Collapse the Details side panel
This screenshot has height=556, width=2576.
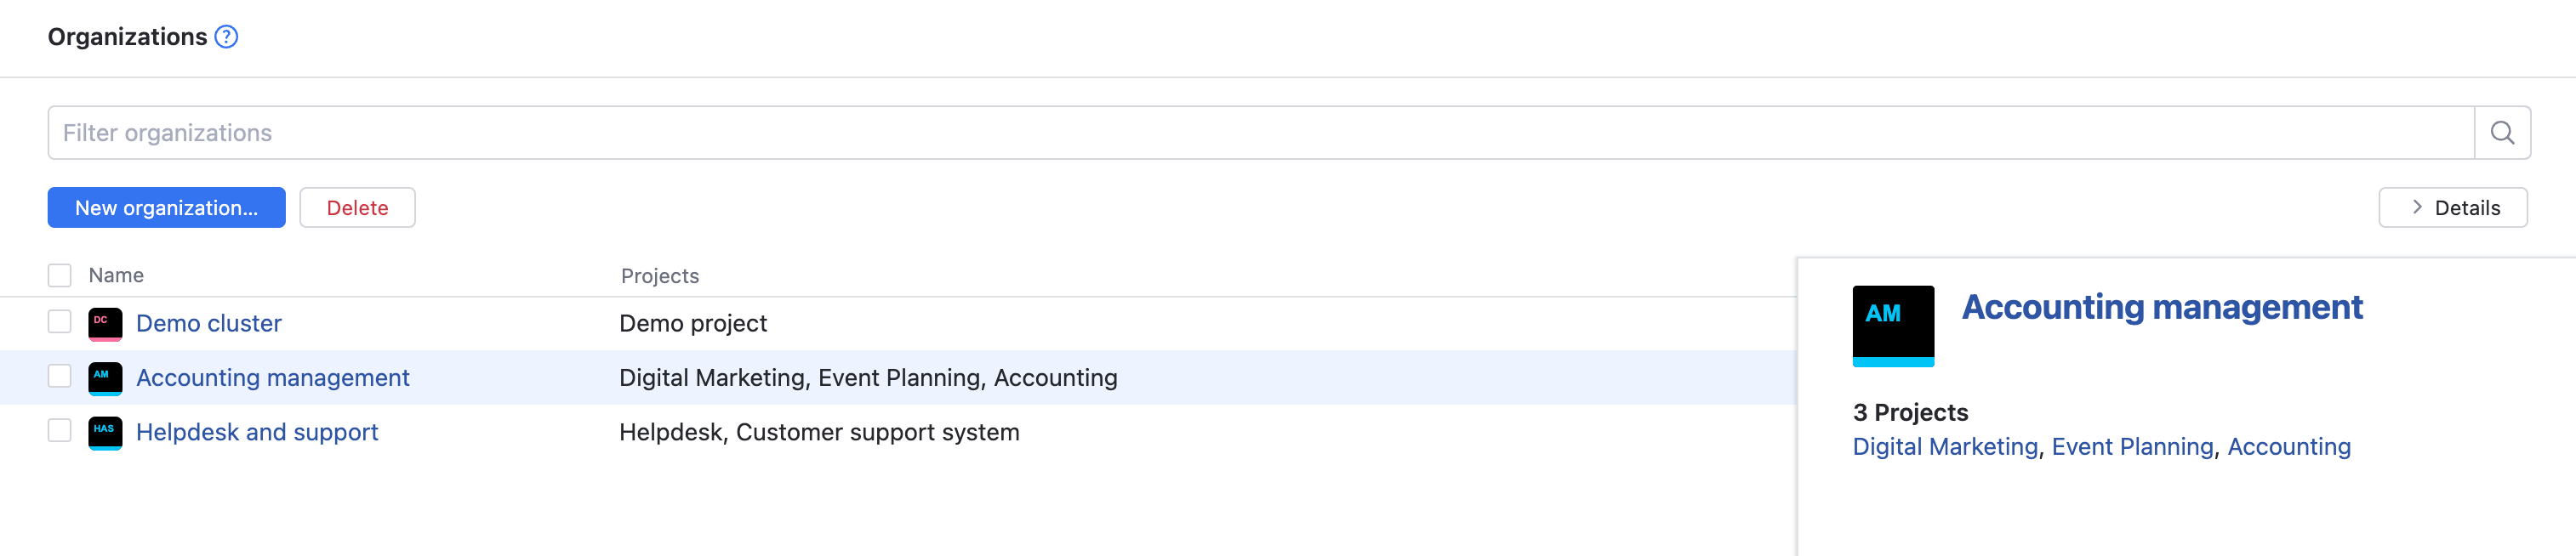point(2452,208)
